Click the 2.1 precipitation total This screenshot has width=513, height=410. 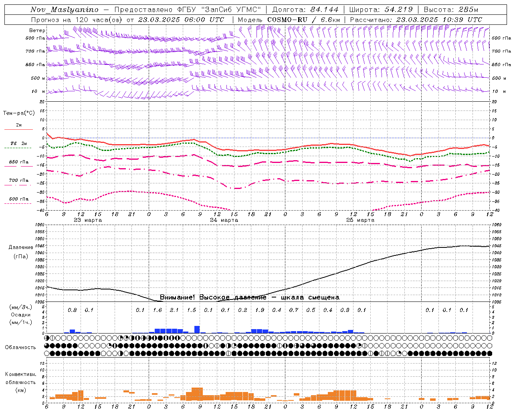(x=174, y=310)
